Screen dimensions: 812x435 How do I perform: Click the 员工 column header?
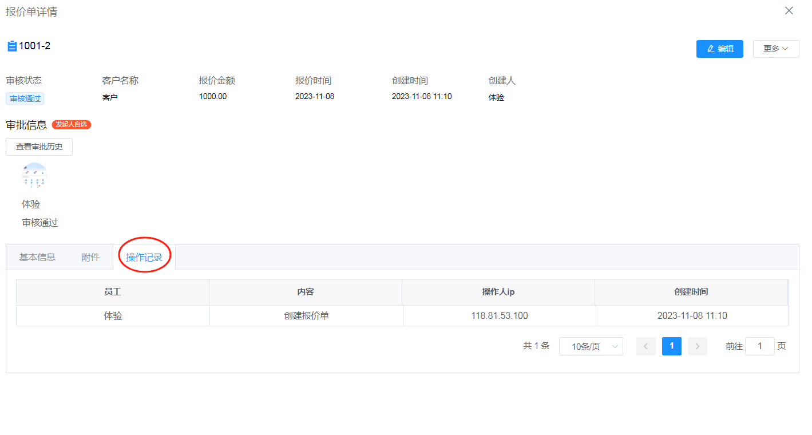pyautogui.click(x=113, y=292)
